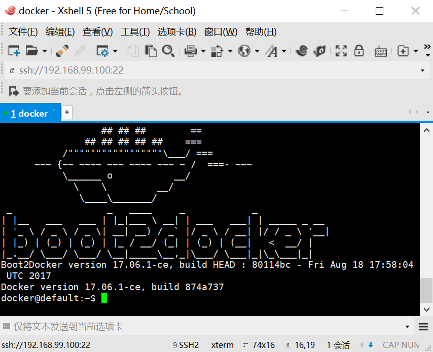This screenshot has width=433, height=352.
Task: Toggle Full screen mode icon
Action: coord(341,51)
